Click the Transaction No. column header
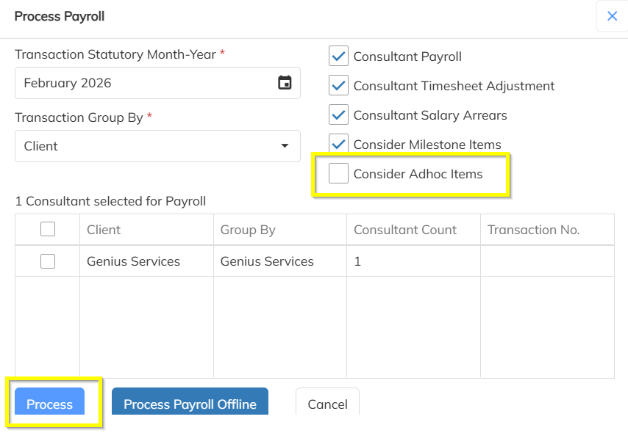Image resolution: width=628 pixels, height=444 pixels. coord(533,230)
